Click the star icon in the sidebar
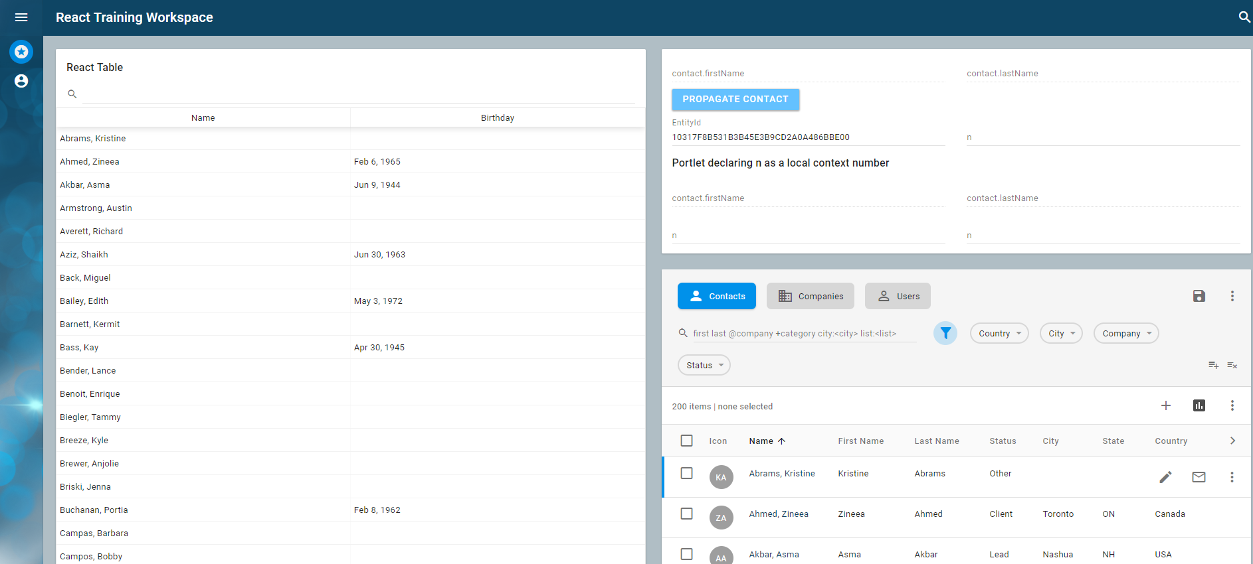 (x=21, y=52)
